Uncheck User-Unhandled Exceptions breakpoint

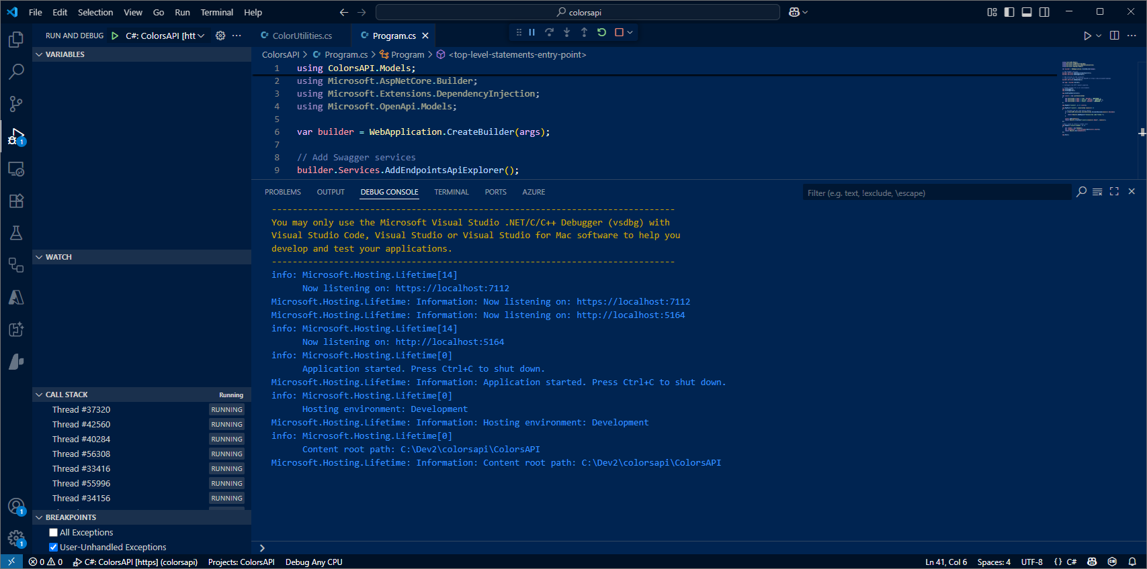click(x=54, y=548)
